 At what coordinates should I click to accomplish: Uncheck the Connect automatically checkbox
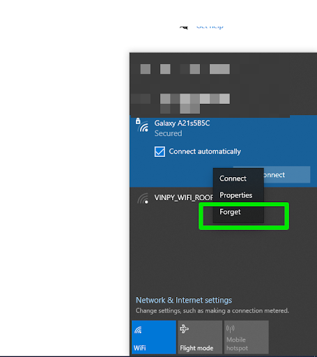160,151
